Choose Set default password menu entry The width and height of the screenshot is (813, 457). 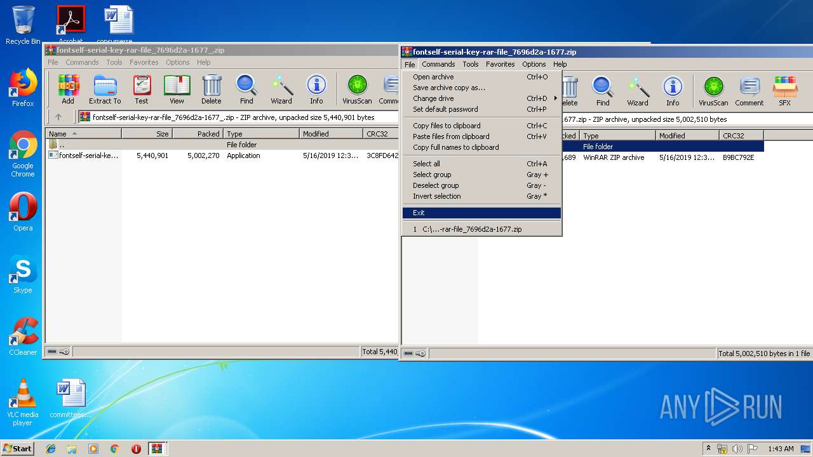[x=482, y=109]
